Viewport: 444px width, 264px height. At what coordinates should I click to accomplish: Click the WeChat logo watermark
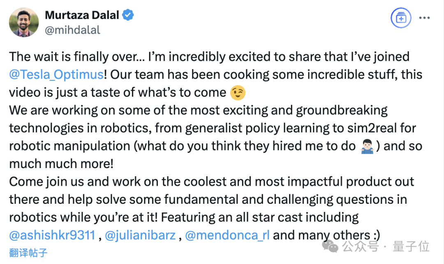pos(331,246)
